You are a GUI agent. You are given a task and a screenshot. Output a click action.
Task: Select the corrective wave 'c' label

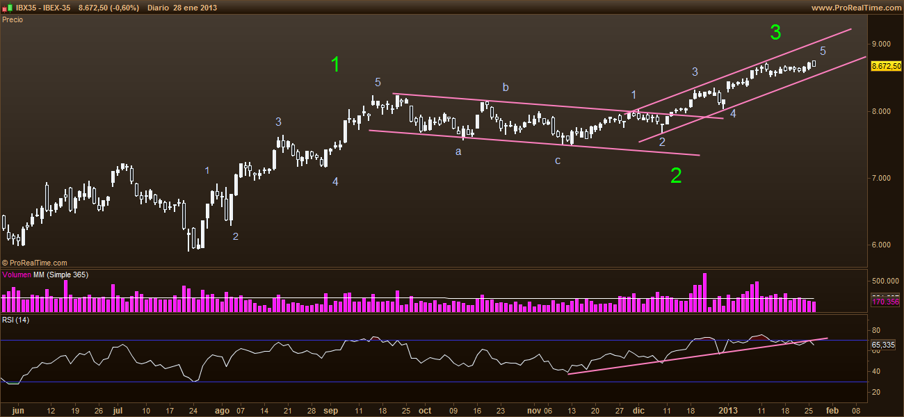click(558, 161)
